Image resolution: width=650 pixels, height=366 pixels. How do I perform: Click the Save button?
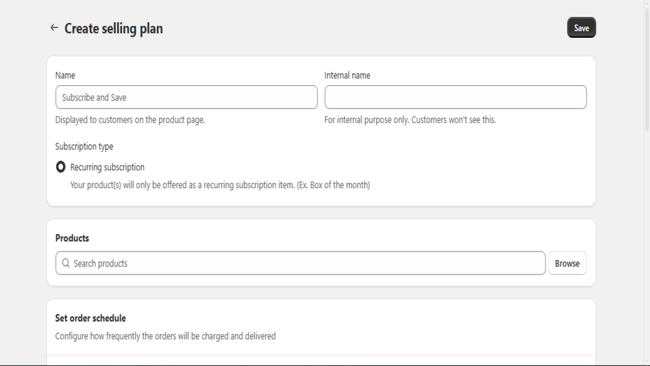pos(581,28)
